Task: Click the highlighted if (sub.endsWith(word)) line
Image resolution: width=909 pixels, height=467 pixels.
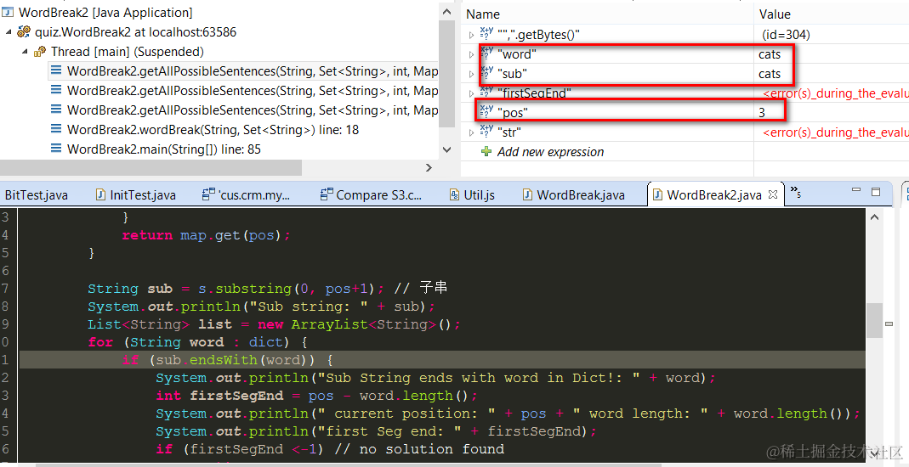Action: coord(442,360)
